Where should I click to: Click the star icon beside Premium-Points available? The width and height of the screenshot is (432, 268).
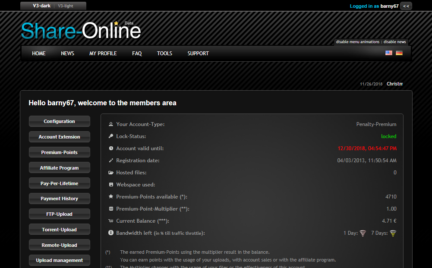point(111,196)
